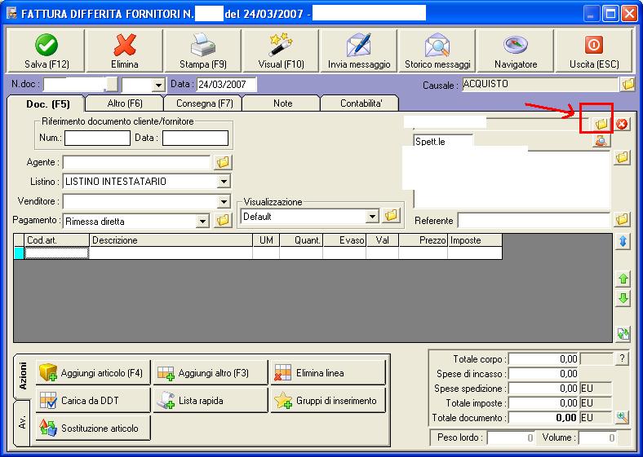Move row down with green down arrow
Viewport: 643px width, 457px height.
pos(623,298)
